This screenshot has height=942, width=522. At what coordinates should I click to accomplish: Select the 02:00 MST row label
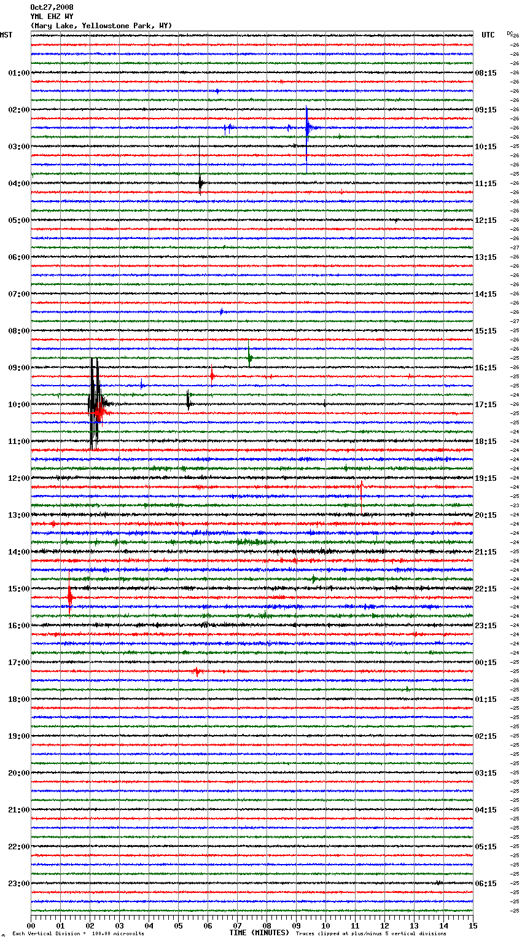click(x=19, y=110)
